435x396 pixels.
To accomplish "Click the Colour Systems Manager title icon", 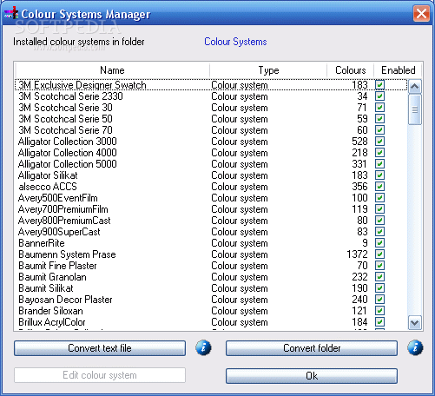I will [x=11, y=13].
